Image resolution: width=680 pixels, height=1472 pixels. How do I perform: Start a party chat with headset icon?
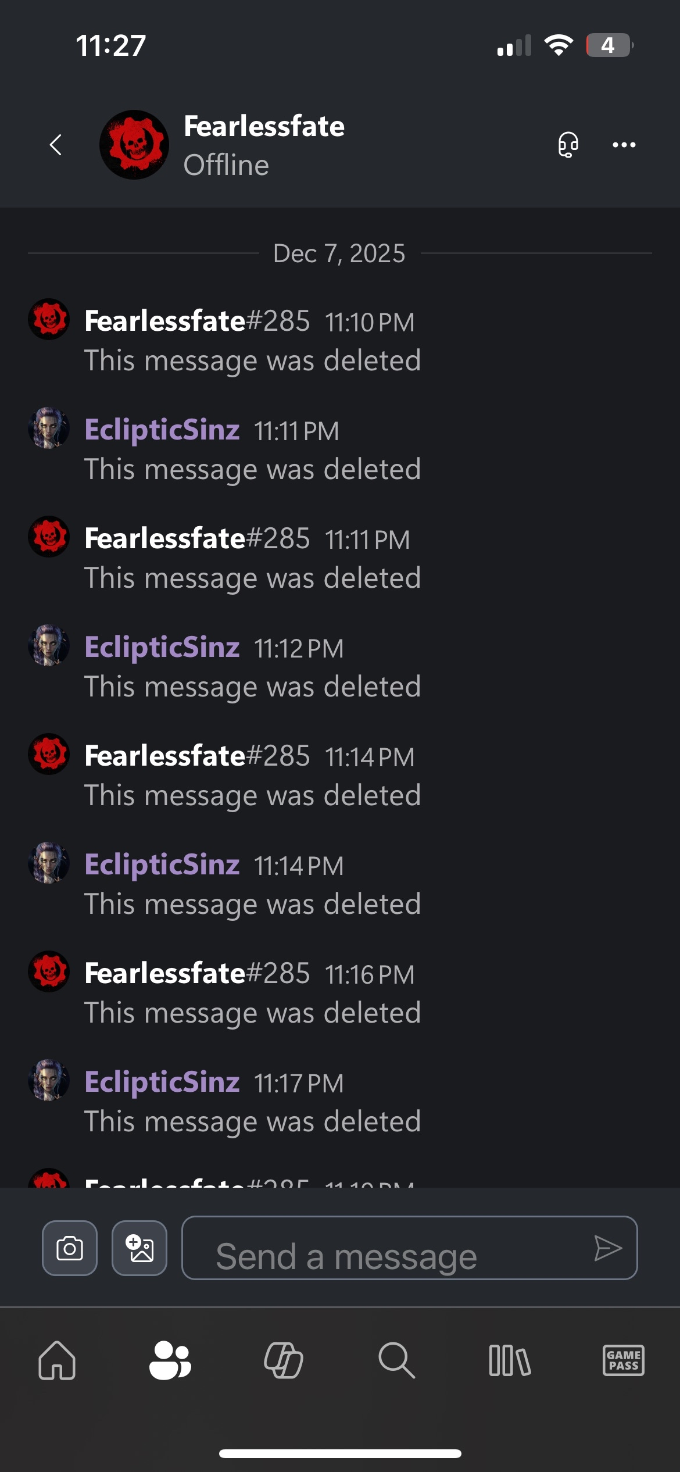coord(568,145)
